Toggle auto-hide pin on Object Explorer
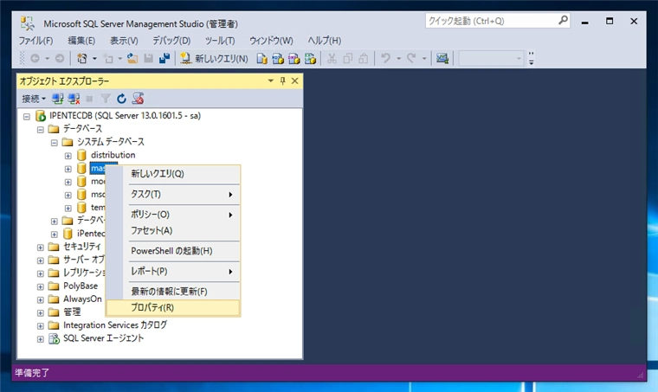The height and width of the screenshot is (392, 658). (283, 81)
